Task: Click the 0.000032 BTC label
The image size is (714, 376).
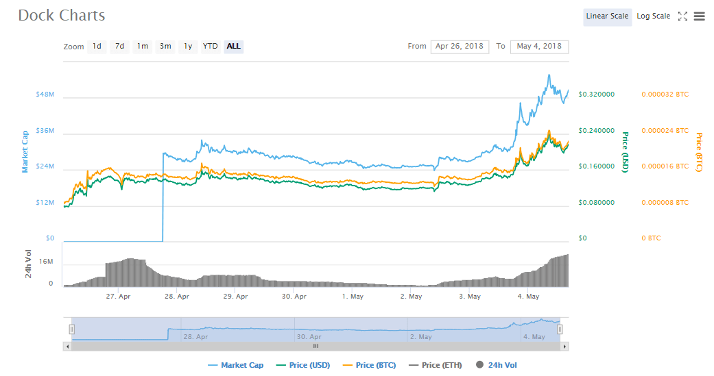Action: click(665, 95)
